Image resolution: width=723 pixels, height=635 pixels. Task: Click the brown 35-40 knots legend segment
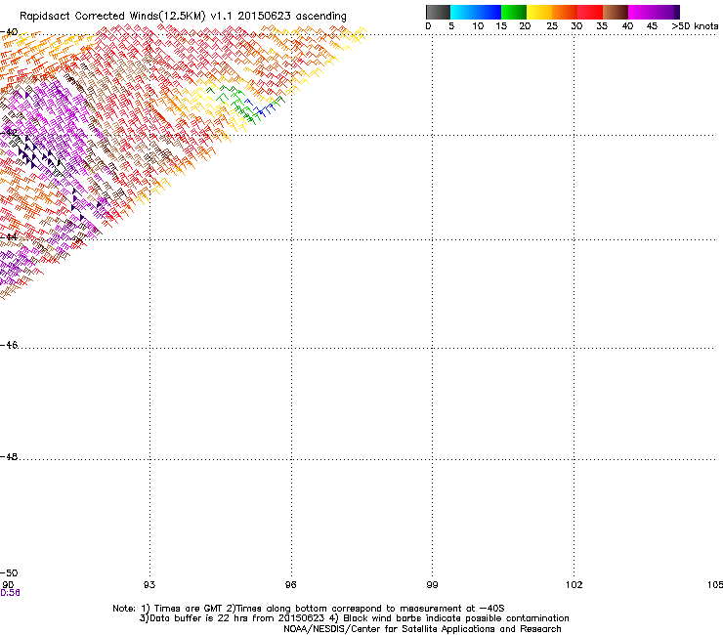(616, 12)
